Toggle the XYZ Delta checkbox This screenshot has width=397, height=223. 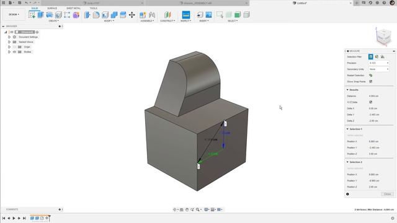point(371,102)
